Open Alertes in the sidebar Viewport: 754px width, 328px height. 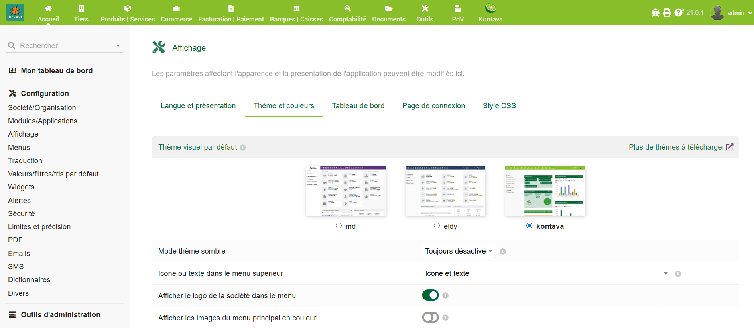[19, 201]
